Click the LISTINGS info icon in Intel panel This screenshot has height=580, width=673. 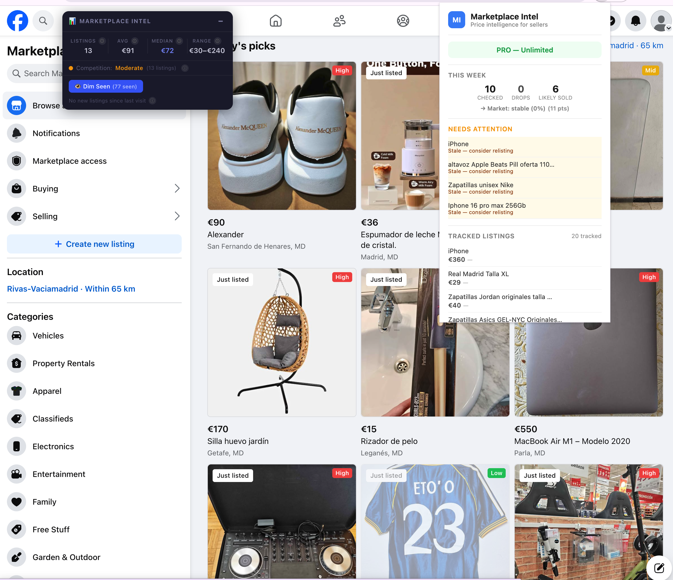[102, 41]
